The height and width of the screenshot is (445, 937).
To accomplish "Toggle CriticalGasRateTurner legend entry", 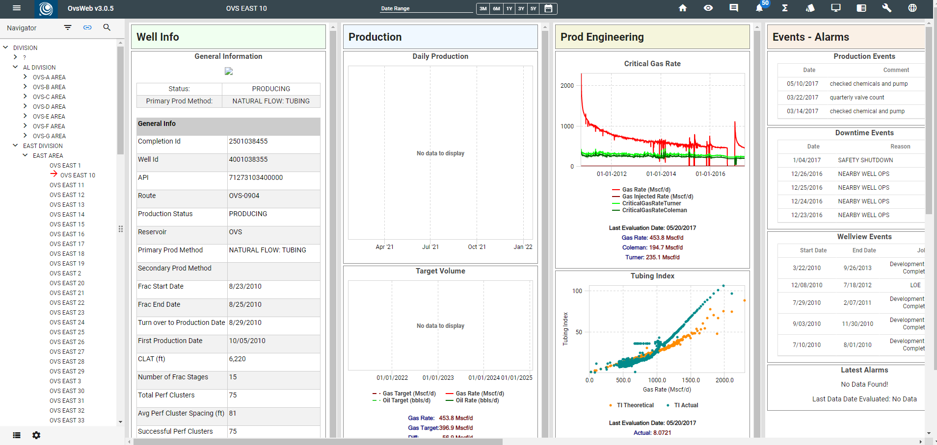I will tap(646, 203).
